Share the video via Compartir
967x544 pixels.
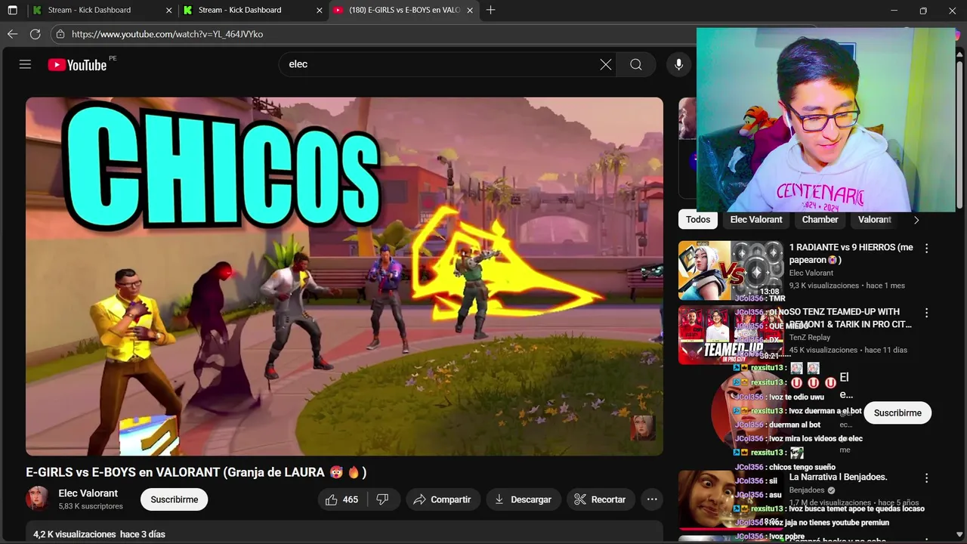pyautogui.click(x=443, y=499)
